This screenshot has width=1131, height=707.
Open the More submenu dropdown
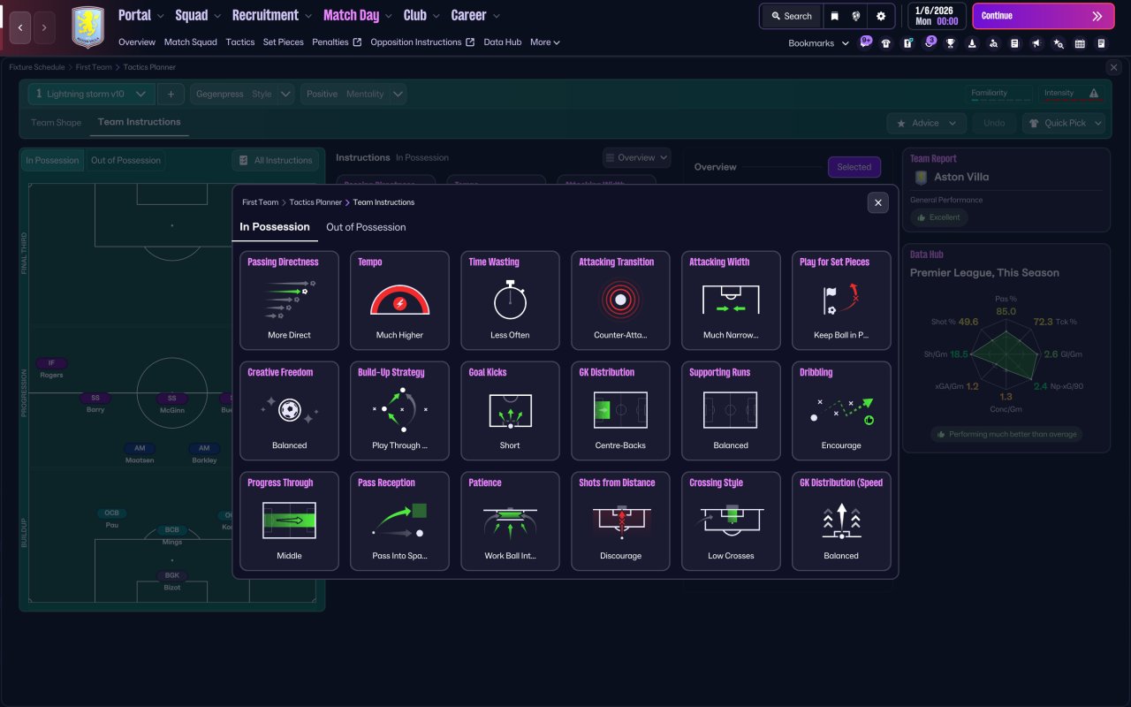545,42
